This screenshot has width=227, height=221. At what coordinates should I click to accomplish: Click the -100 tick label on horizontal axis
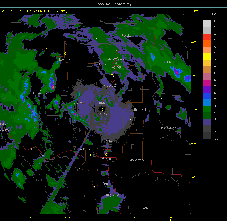(x=33, y=217)
